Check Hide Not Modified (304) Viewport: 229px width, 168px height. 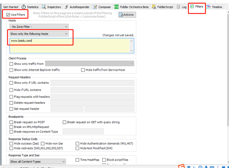coord(77,148)
